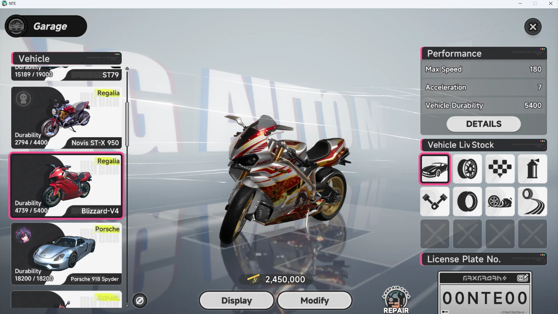The height and width of the screenshot is (314, 558).
Task: Close the garage screen with X
Action: point(533,27)
